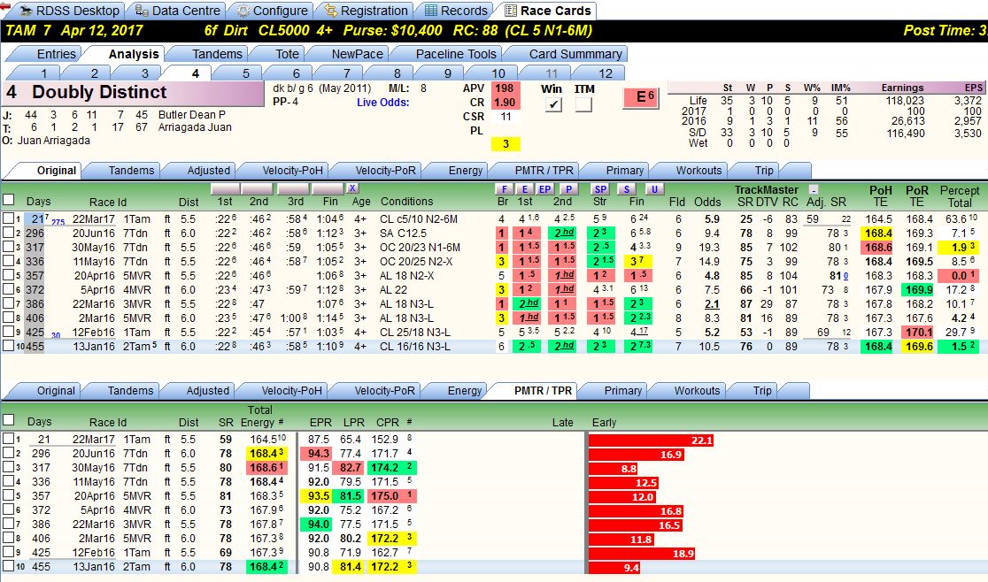Check upper table row 13Jan16 2Tam checkbox
The image size is (988, 582).
(x=8, y=346)
